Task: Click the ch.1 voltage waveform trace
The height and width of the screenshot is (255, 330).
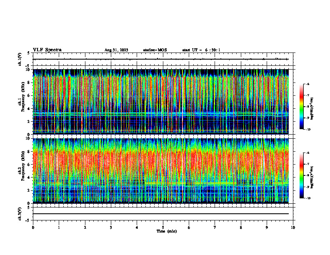Action: pos(160,59)
